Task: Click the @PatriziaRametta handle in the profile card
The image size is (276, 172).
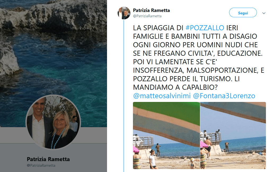Action: [x=41, y=165]
